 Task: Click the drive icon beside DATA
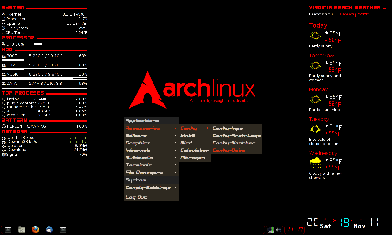coord(4,84)
